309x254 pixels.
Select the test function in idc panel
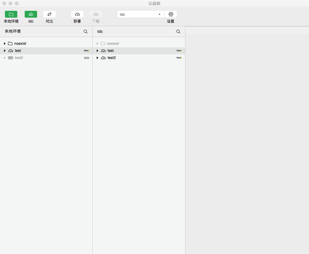pos(111,51)
